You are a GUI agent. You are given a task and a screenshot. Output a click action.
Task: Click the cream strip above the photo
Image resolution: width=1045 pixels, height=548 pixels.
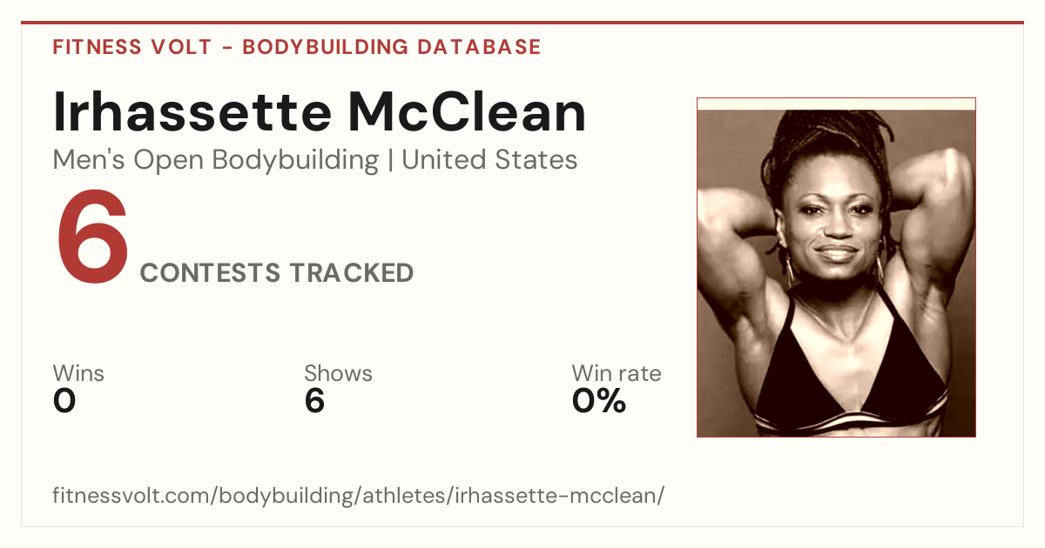point(836,104)
